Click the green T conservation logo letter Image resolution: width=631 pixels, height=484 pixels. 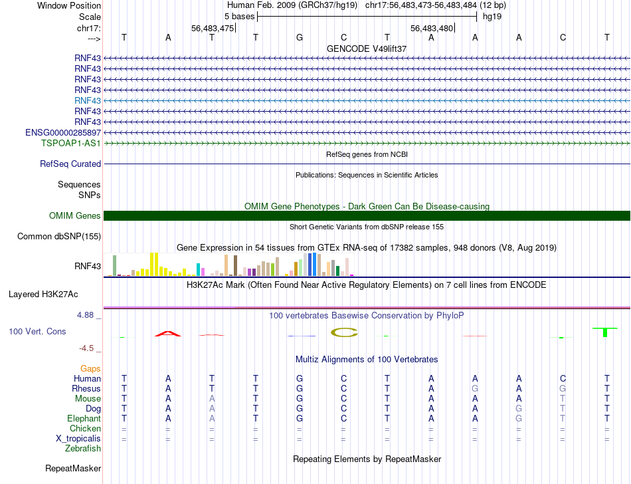click(605, 332)
